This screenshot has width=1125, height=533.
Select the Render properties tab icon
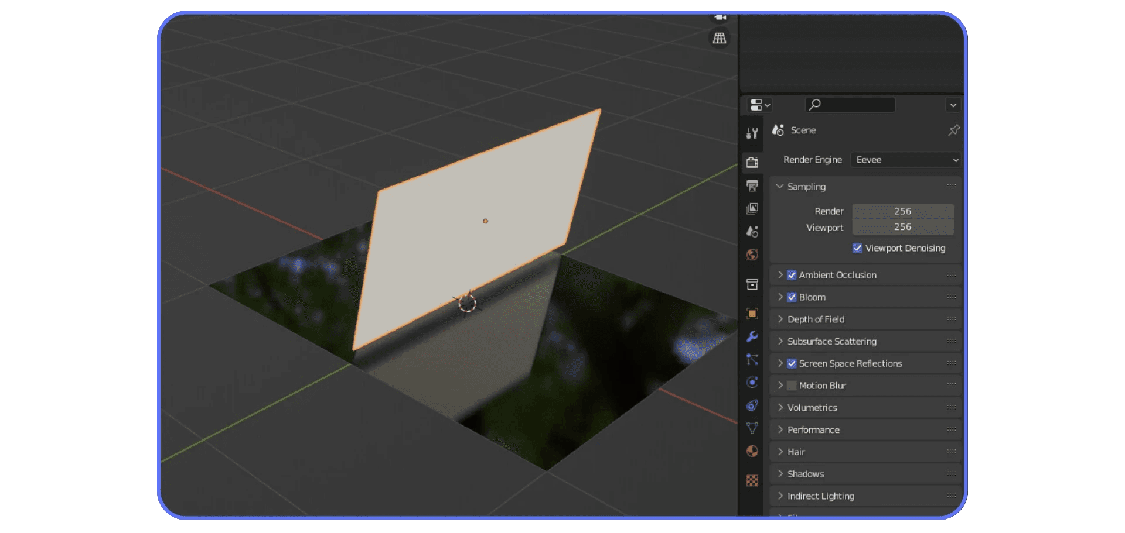pos(752,162)
